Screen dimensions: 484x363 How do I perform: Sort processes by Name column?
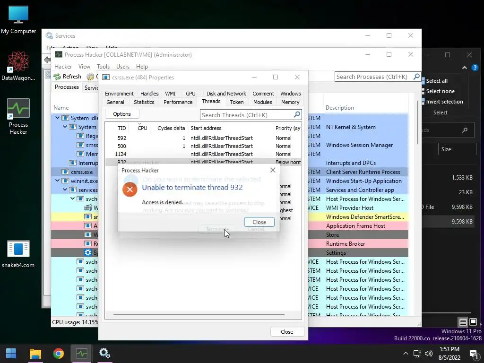point(61,108)
